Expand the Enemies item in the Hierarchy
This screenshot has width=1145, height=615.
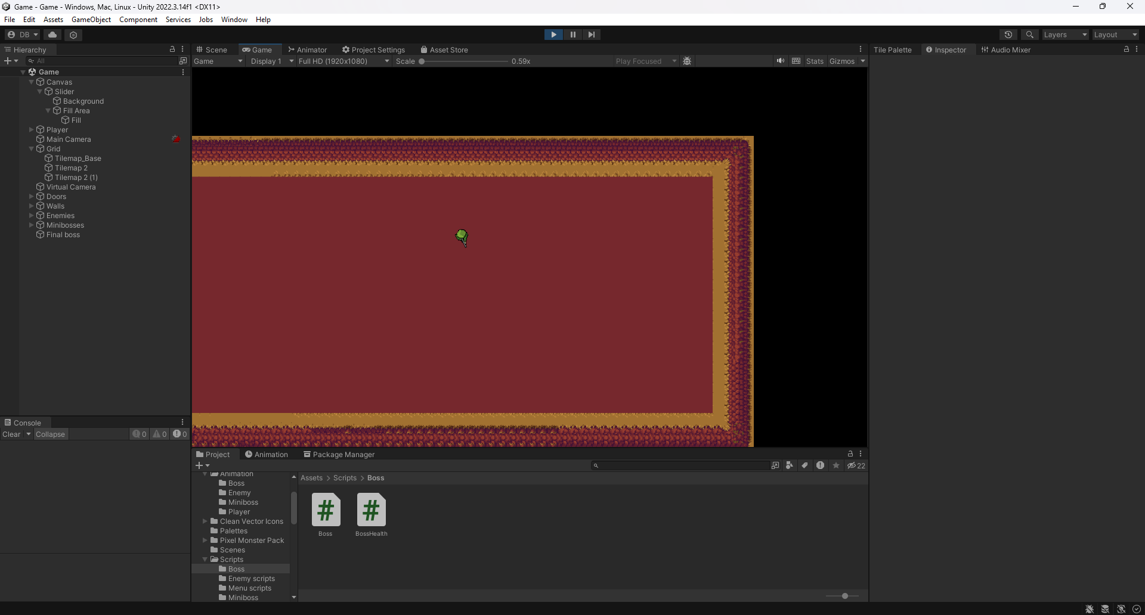[x=32, y=215]
